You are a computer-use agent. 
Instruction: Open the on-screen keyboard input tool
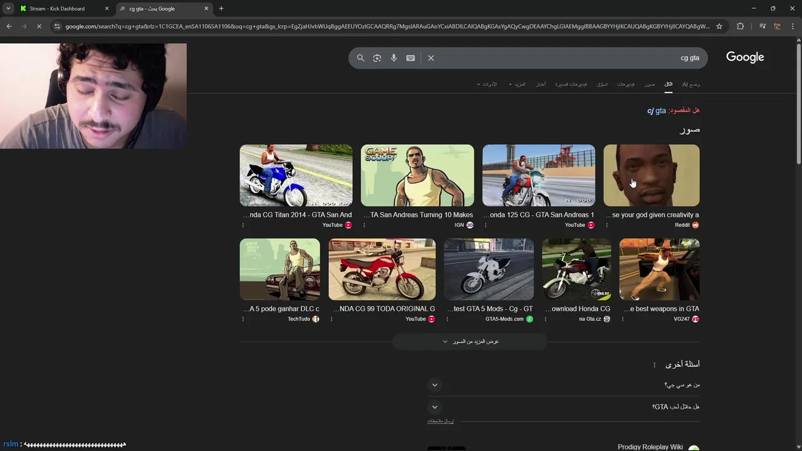click(410, 58)
